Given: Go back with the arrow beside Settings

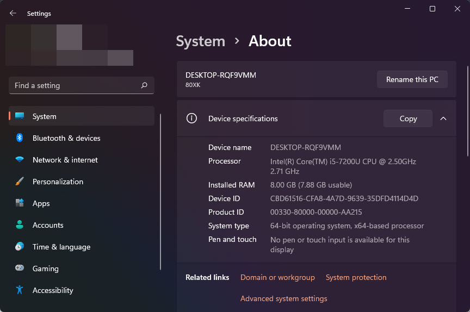Looking at the screenshot, I should 13,13.
